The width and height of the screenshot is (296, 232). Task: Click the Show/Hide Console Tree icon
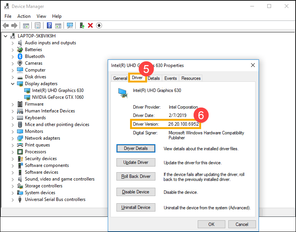26,25
